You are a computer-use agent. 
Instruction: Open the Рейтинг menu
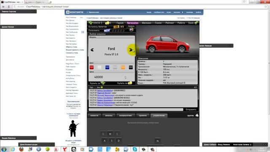point(170,23)
